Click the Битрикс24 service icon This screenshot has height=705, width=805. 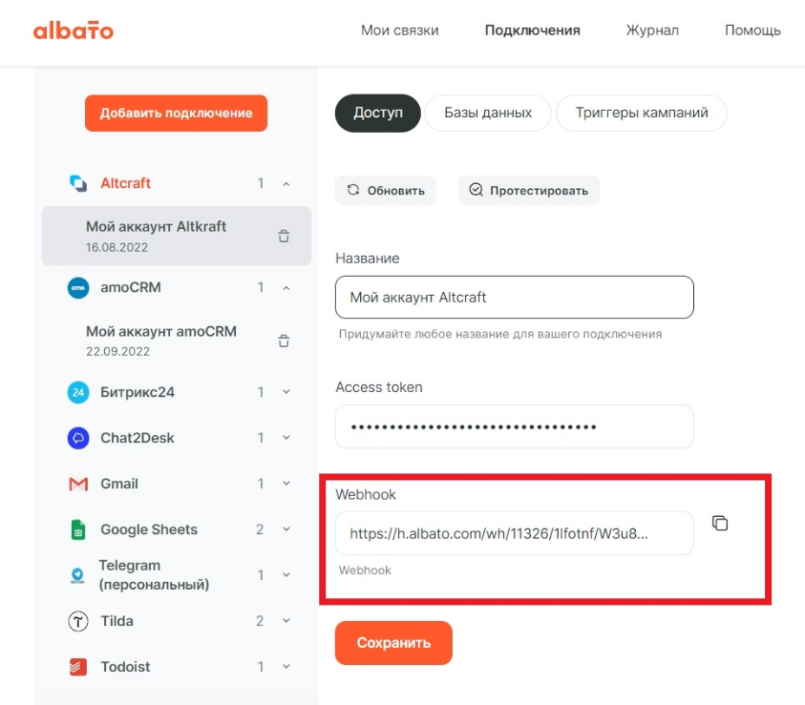click(x=78, y=392)
